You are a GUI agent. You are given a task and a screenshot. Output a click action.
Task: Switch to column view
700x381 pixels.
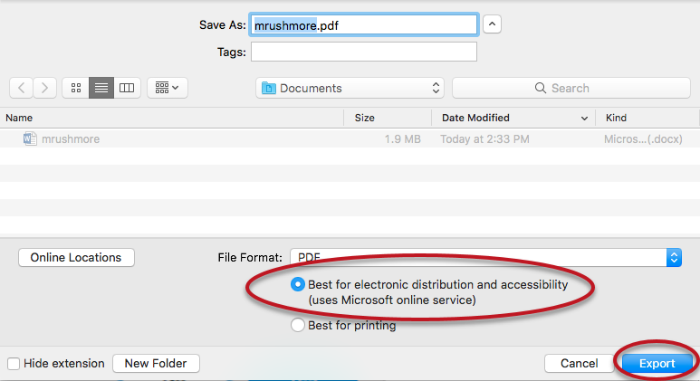(127, 88)
